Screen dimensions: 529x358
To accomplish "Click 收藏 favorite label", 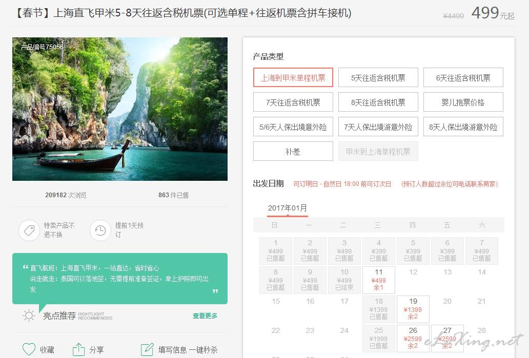I will coord(47,350).
